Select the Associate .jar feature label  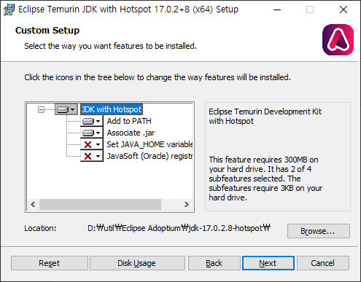pyautogui.click(x=131, y=133)
